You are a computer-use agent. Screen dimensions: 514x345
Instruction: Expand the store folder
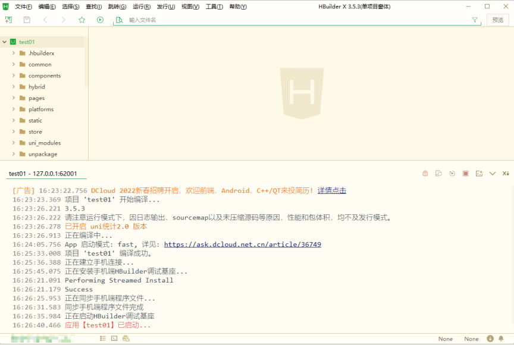pyautogui.click(x=14, y=131)
